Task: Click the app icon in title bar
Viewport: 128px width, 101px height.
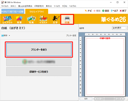Action: 3,2
